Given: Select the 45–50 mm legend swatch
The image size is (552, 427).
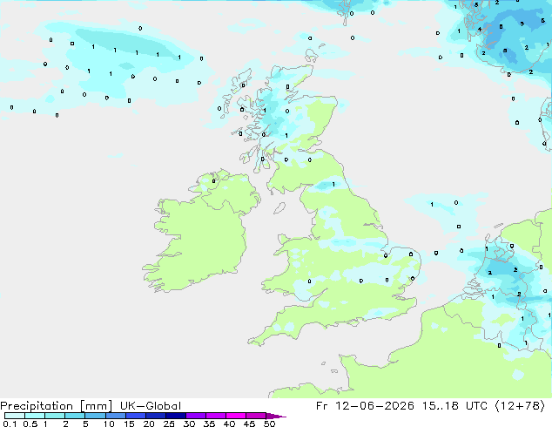Looking at the screenshot, I should point(256,416).
